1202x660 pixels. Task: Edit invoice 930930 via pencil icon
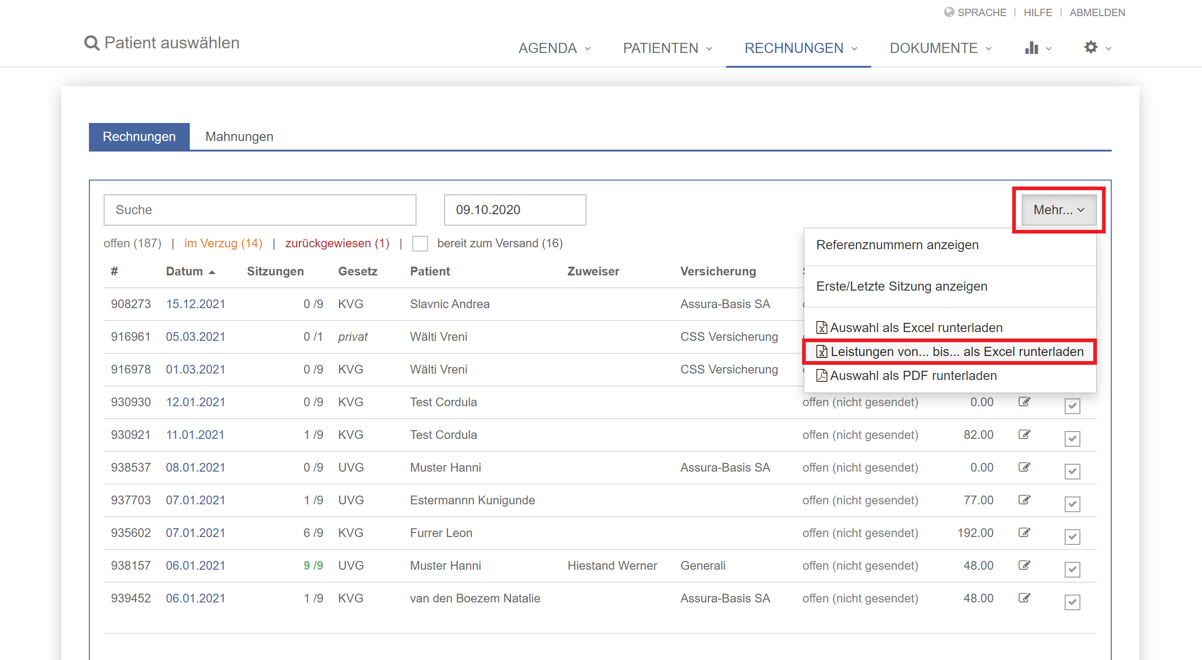(x=1024, y=402)
